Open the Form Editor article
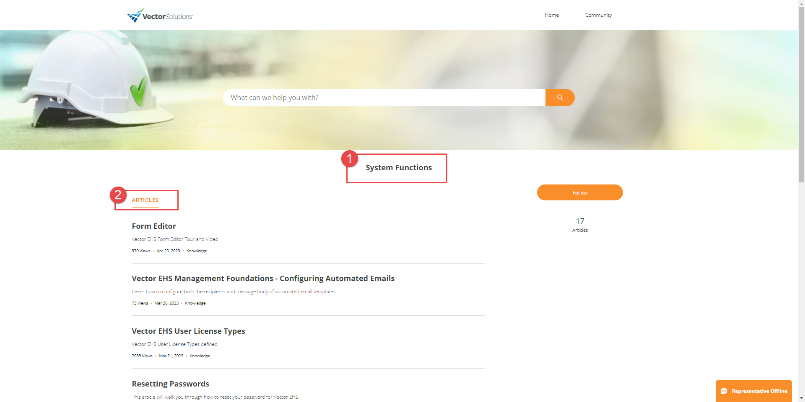This screenshot has height=402, width=805. (x=153, y=226)
